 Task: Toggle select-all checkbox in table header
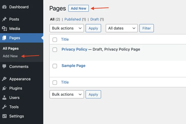click(x=55, y=40)
